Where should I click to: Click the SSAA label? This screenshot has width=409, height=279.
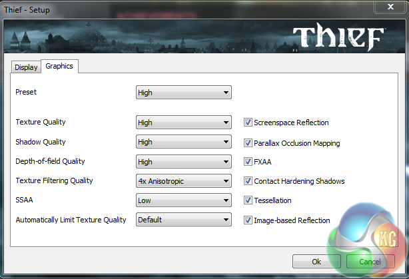pyautogui.click(x=24, y=200)
